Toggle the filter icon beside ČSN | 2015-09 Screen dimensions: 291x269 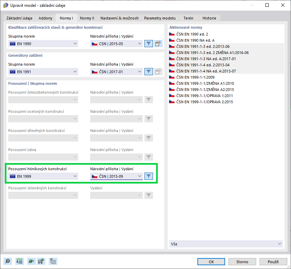tap(149, 176)
